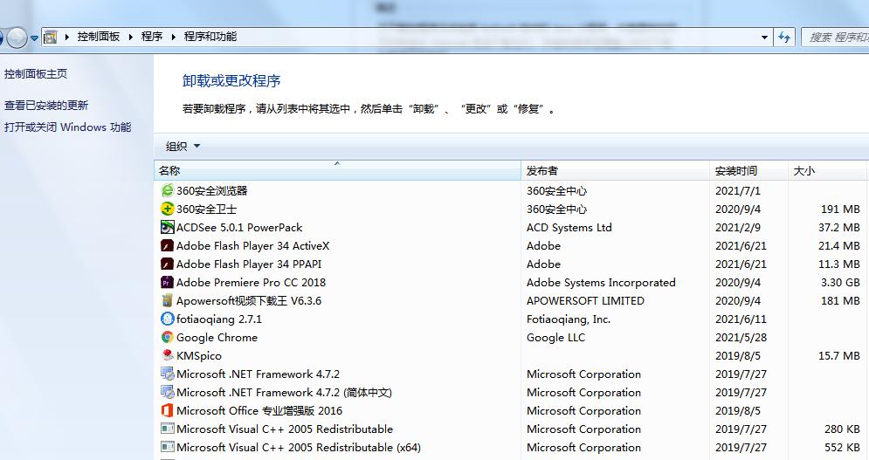The image size is (869, 460).
Task: Open 打开或关闭 Windows 功能 link
Action: (x=67, y=127)
